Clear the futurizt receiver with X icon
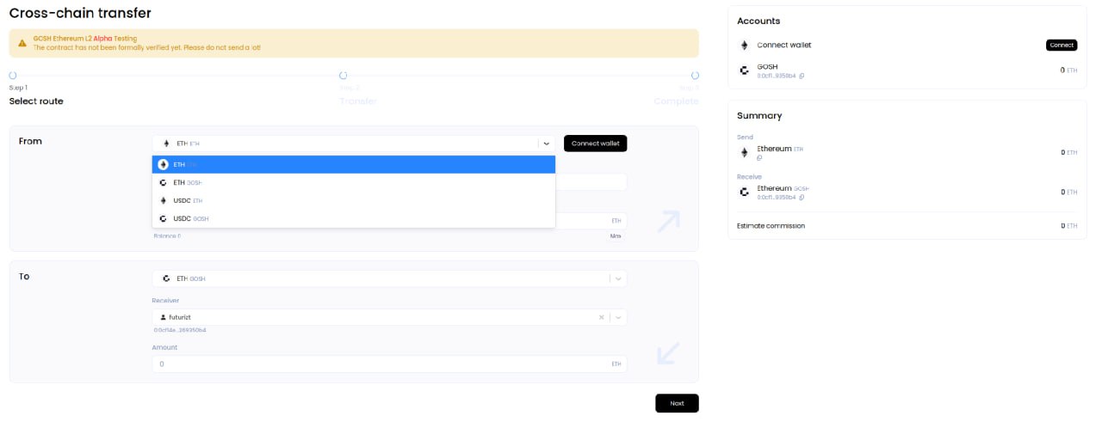 click(x=602, y=317)
